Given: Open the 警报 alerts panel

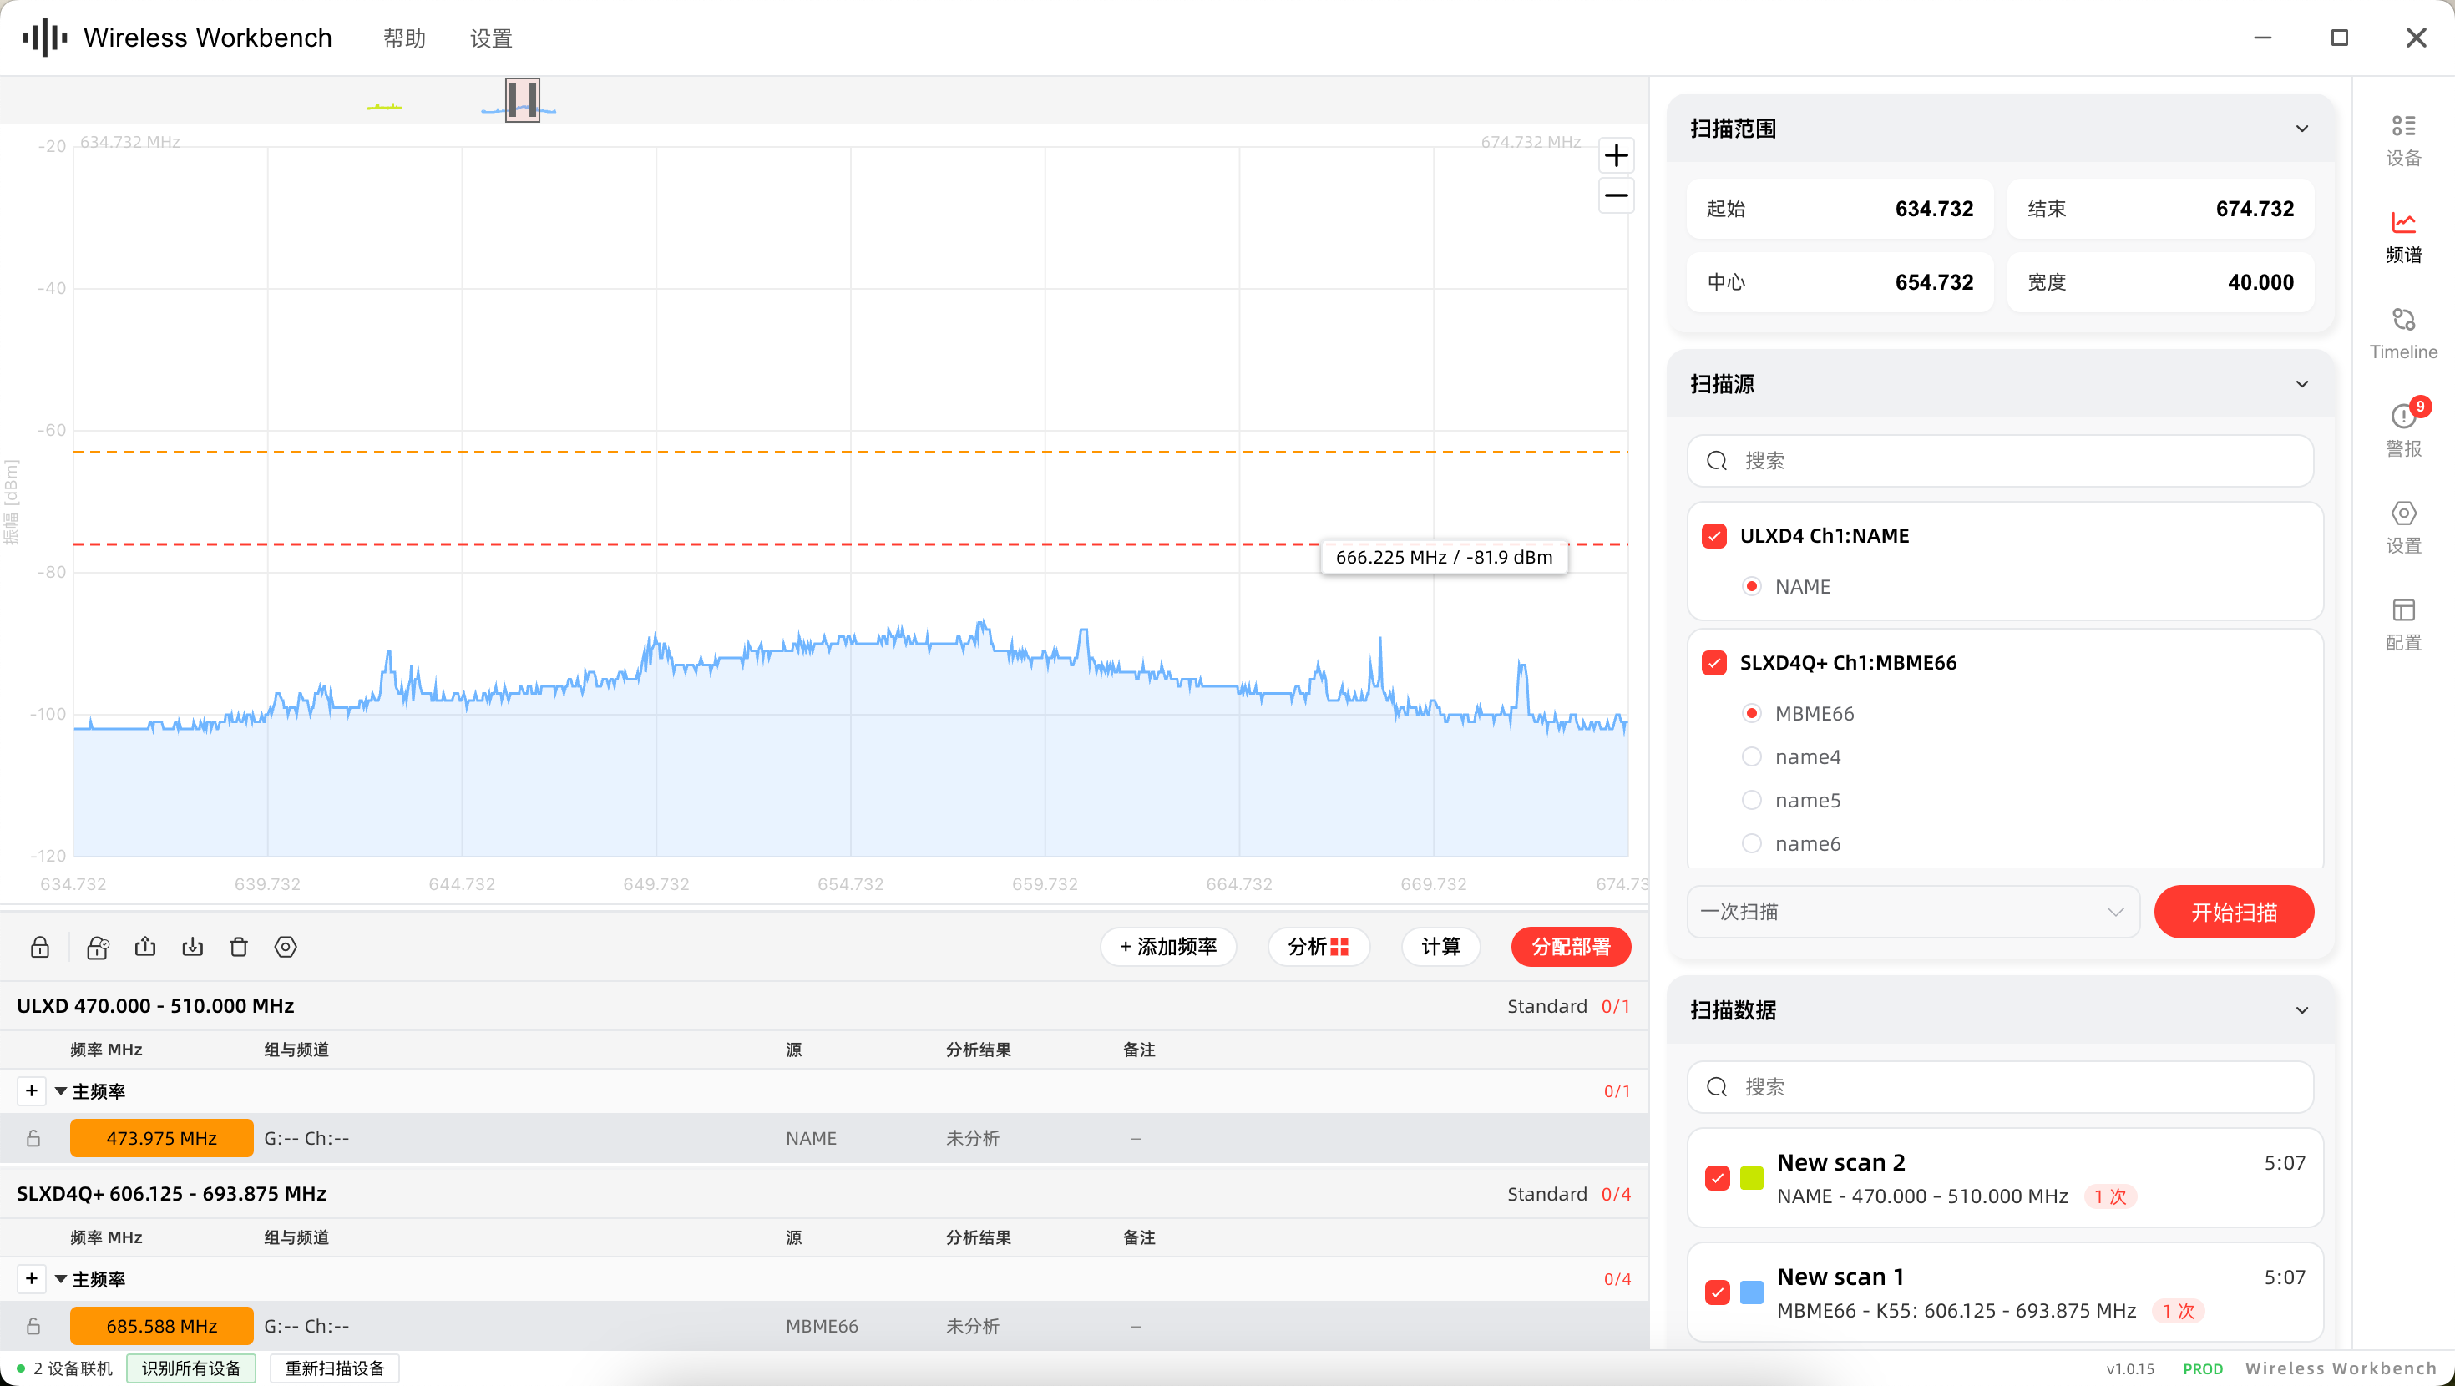Looking at the screenshot, I should point(2402,431).
